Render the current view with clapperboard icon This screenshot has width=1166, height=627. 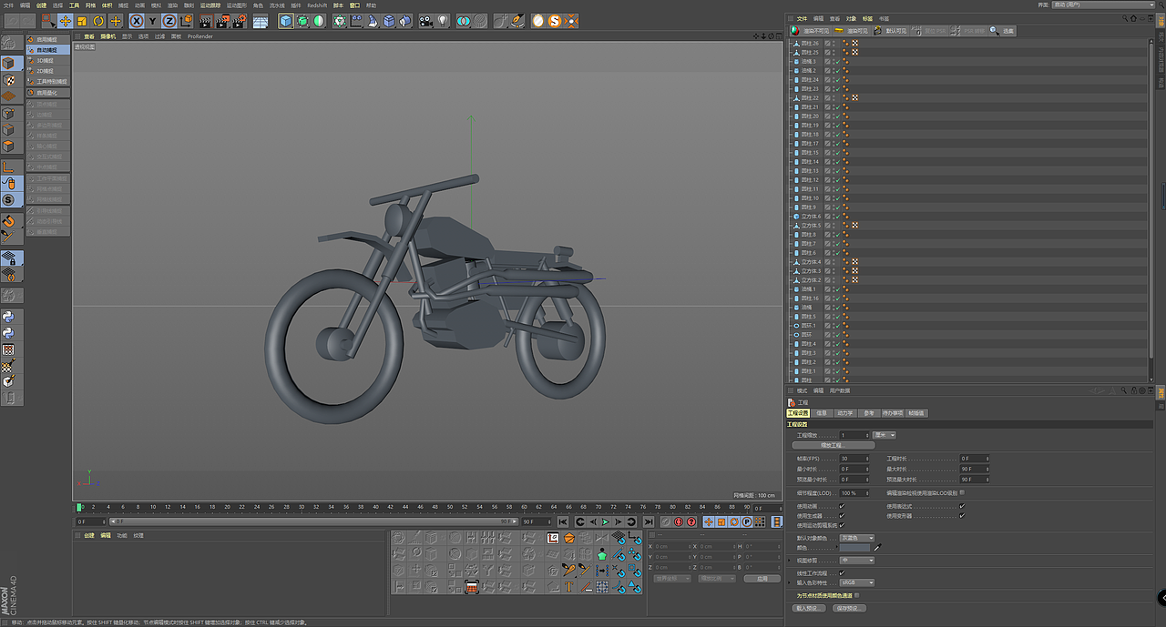click(206, 20)
